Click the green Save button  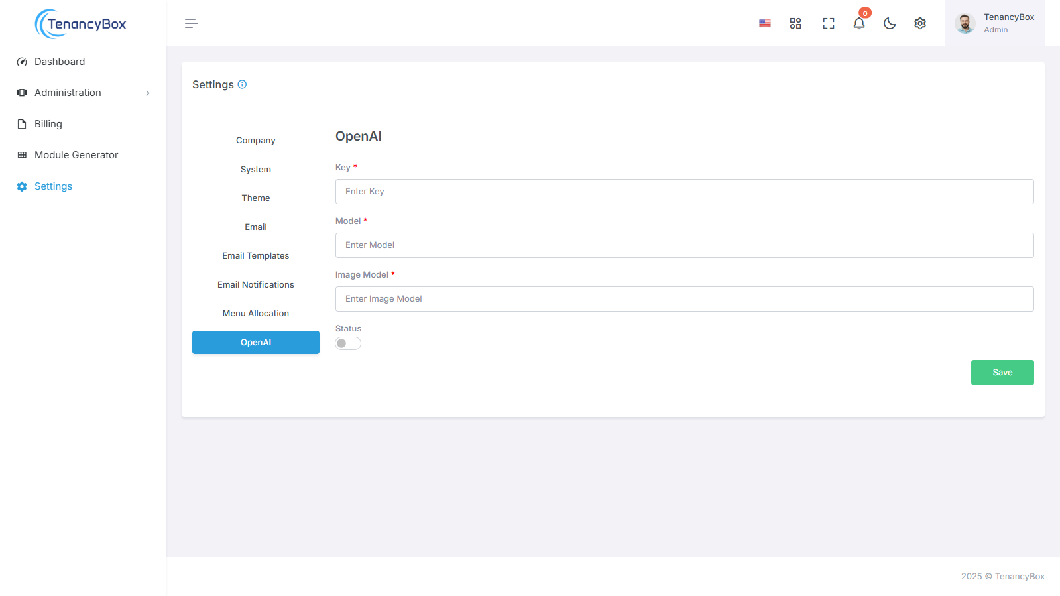[x=1002, y=373]
